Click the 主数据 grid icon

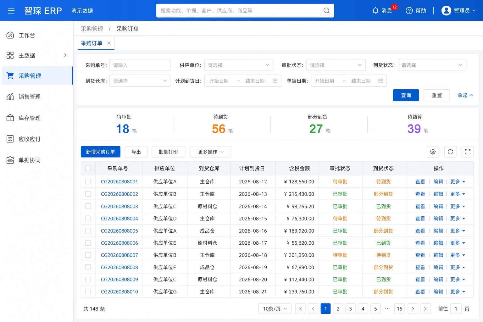coord(10,55)
